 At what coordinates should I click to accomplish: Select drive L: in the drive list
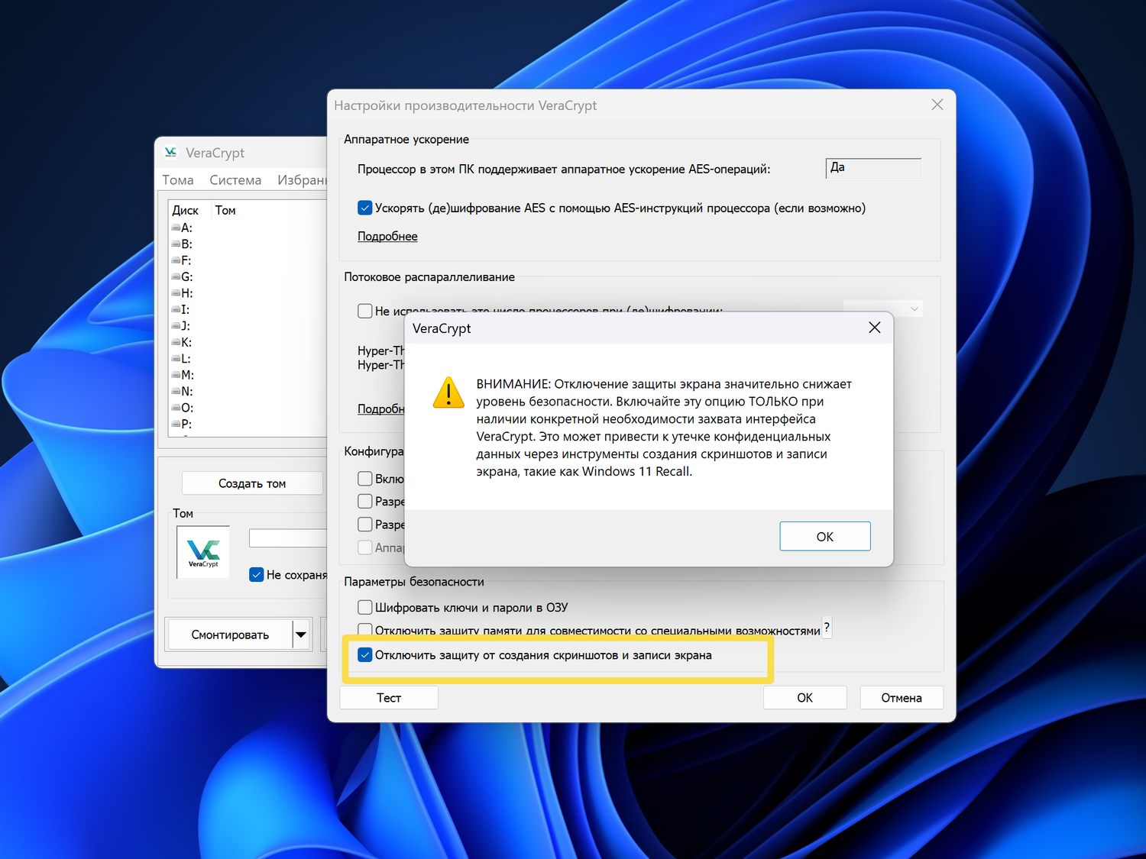(x=181, y=359)
